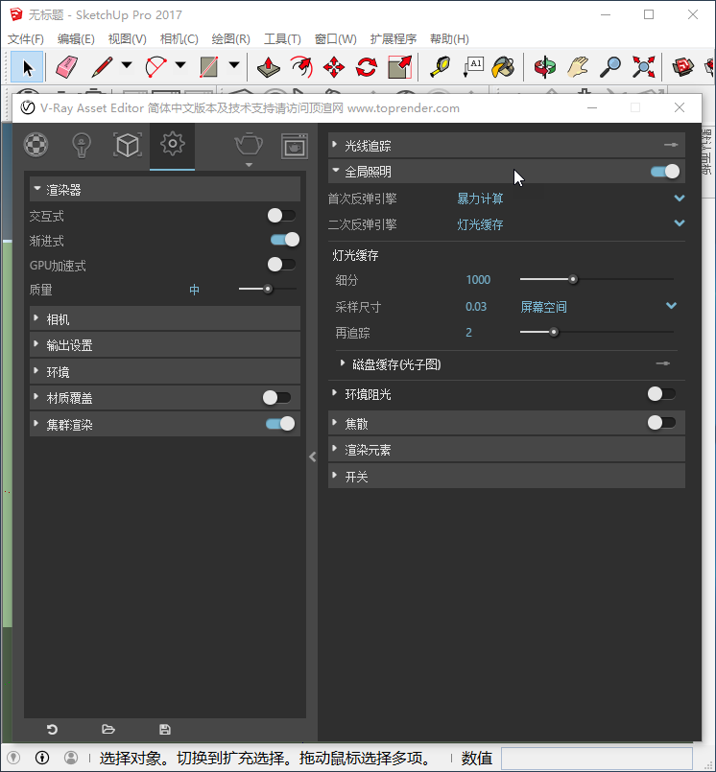Select the Rectangle shape tool
The height and width of the screenshot is (772, 716).
[x=209, y=66]
